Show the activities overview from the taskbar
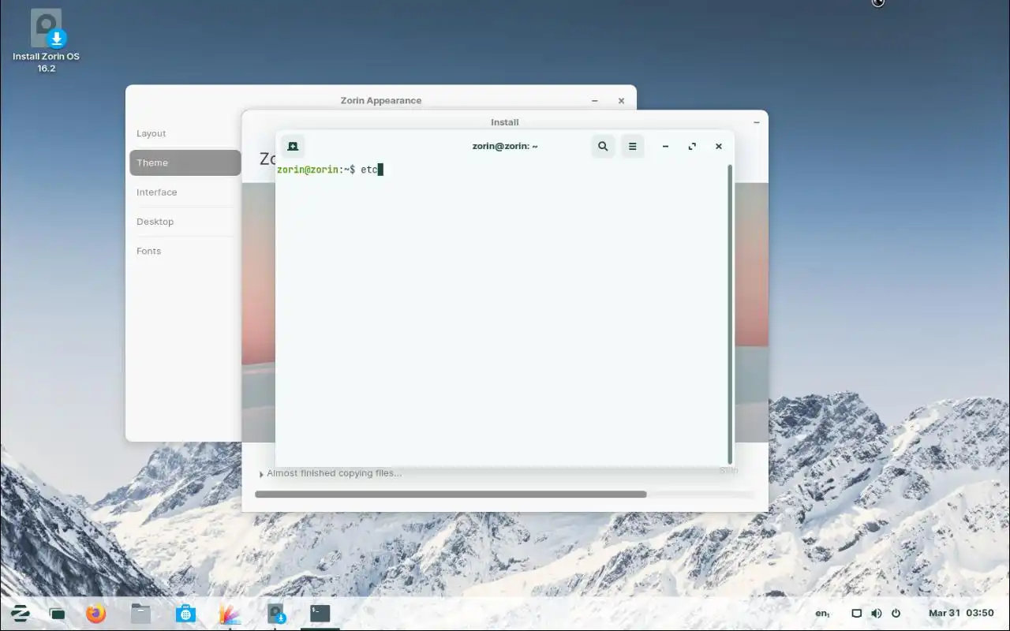Viewport: 1010px width, 631px height. coord(57,614)
